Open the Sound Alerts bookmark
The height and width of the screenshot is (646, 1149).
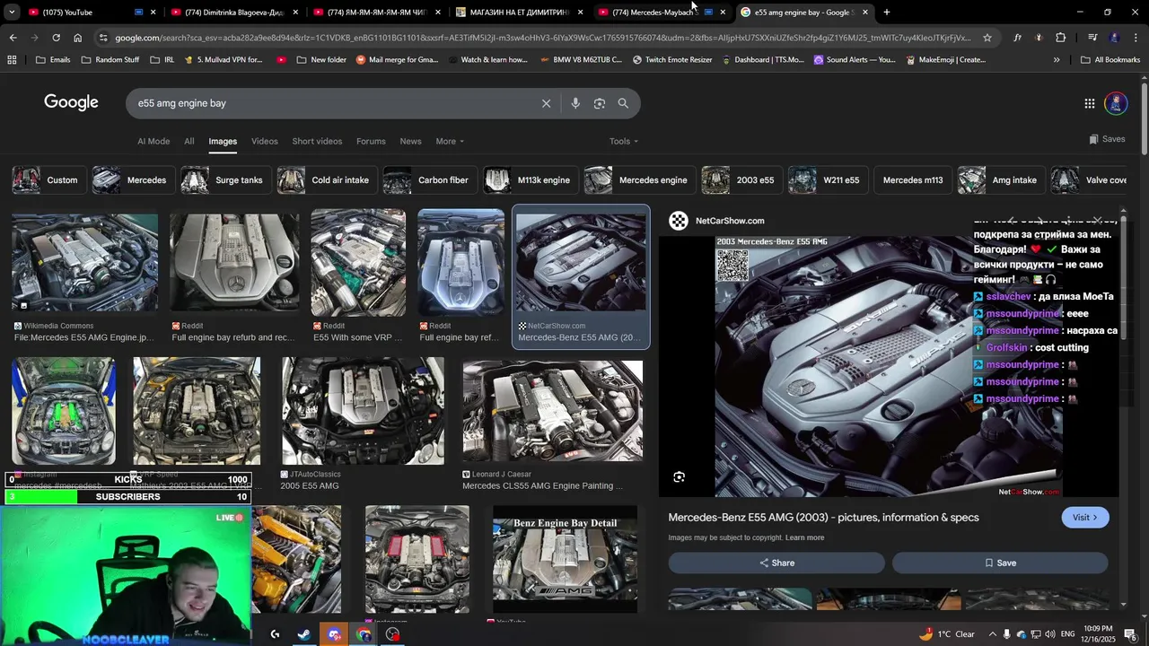854,60
